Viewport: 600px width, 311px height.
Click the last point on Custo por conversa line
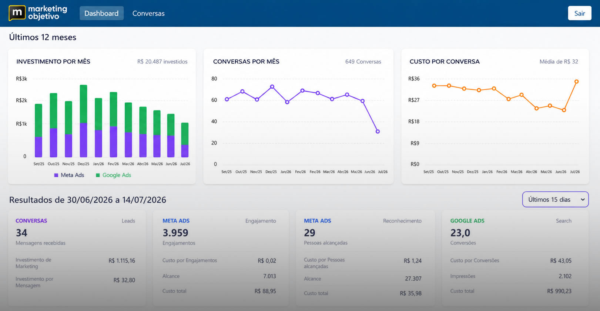click(576, 82)
